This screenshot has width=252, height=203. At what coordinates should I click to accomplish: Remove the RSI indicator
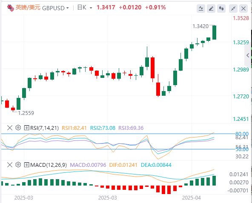click(10, 128)
